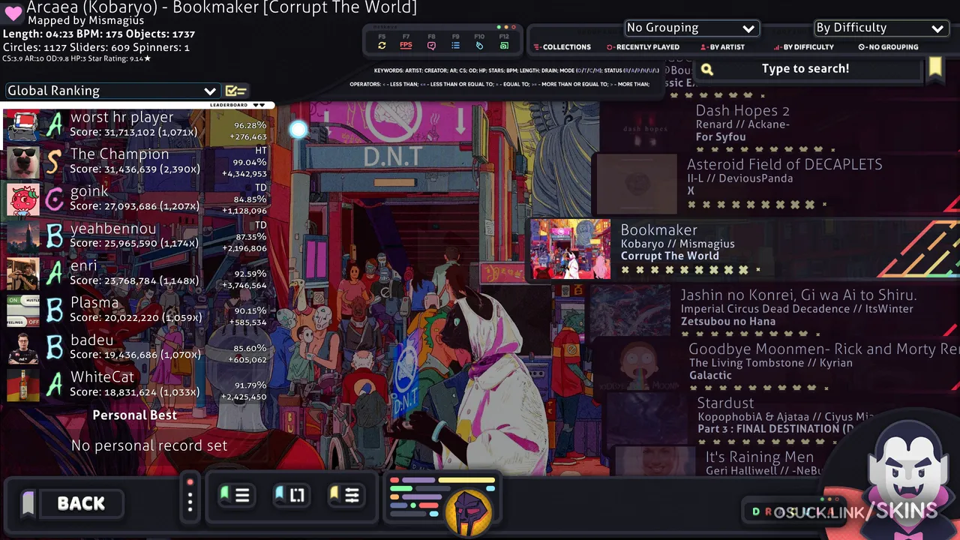Image resolution: width=960 pixels, height=540 pixels.
Task: Click worst hr player avatar
Action: tap(22, 125)
